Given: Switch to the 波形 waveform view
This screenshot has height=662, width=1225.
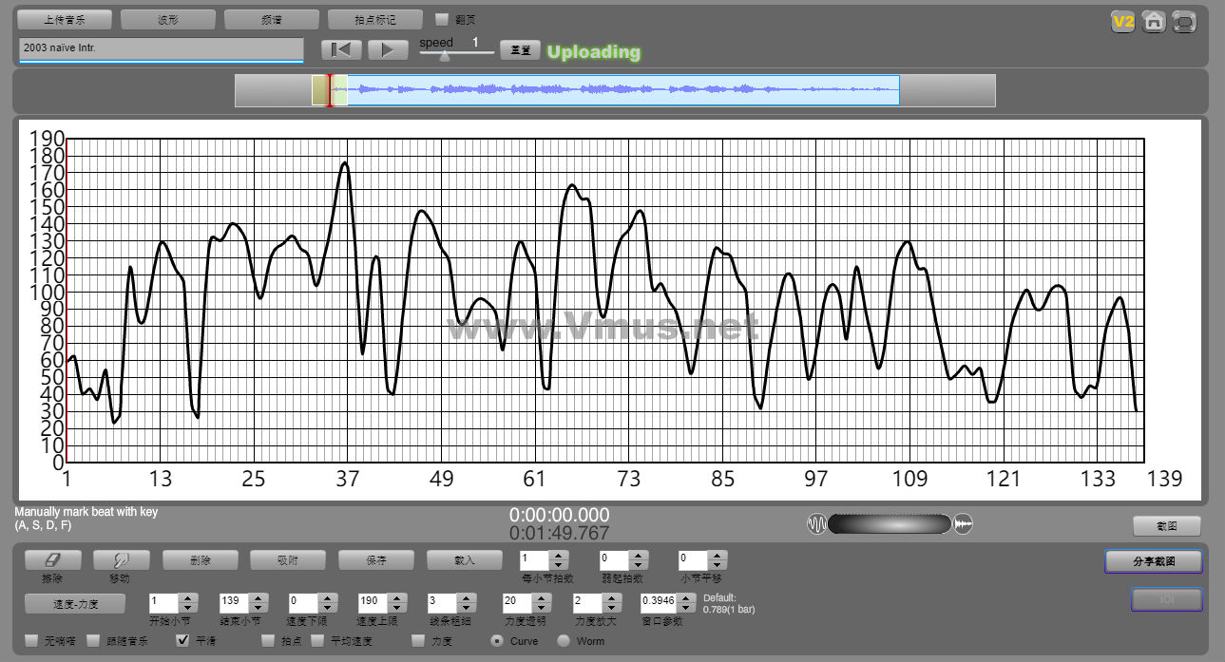Looking at the screenshot, I should click(168, 19).
